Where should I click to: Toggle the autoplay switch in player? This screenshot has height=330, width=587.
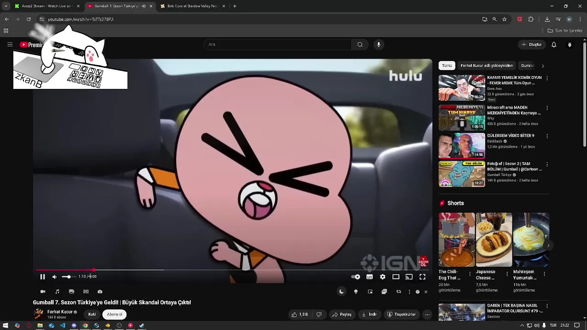(356, 277)
